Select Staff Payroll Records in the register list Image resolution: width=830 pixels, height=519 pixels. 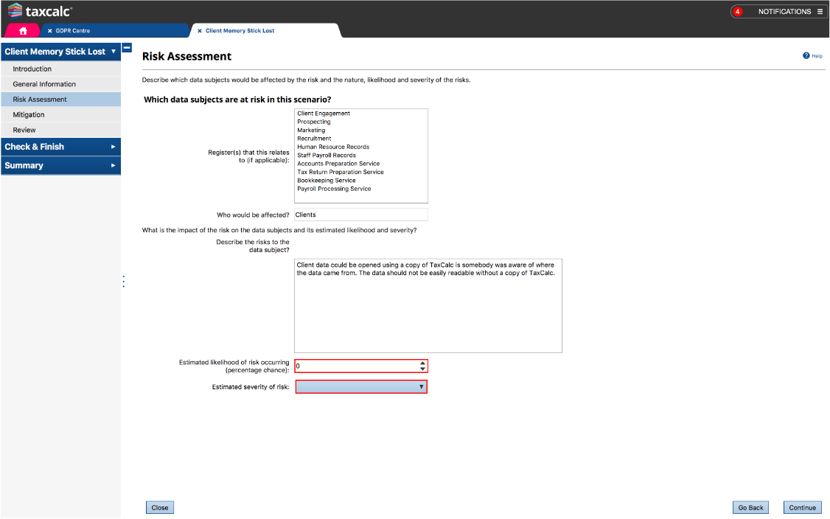327,156
